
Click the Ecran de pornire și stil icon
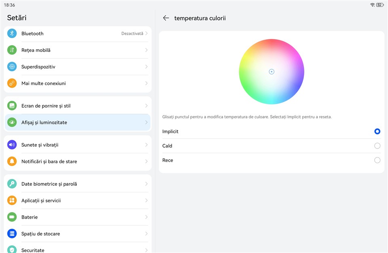tap(12, 106)
